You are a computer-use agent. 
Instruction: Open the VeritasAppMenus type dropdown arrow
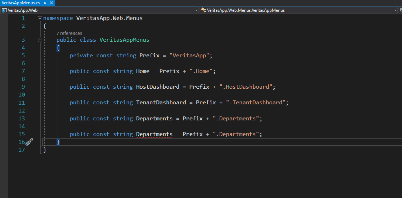(x=395, y=10)
